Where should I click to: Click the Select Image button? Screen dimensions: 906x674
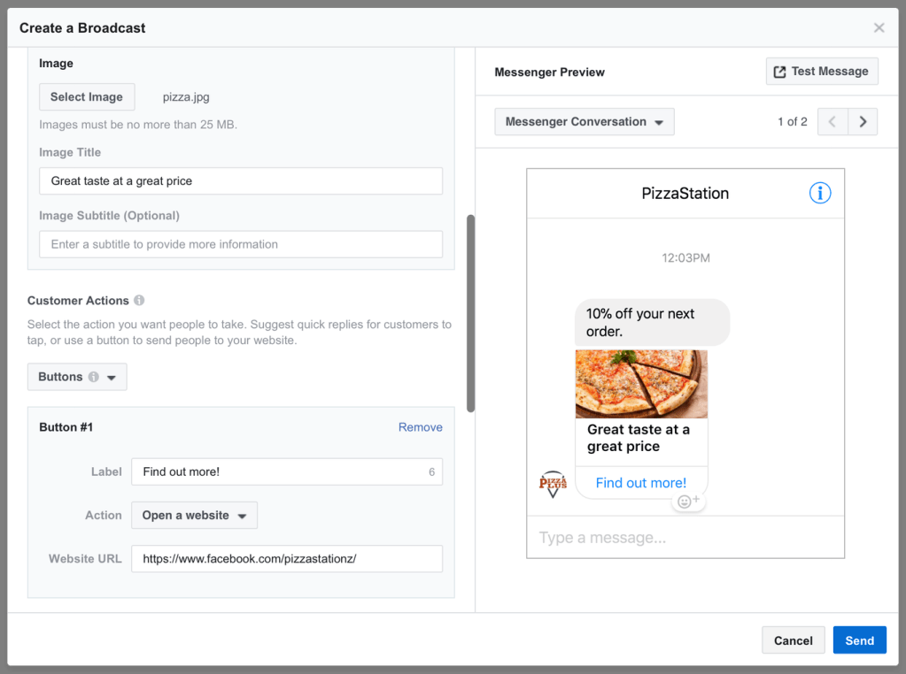coord(87,97)
